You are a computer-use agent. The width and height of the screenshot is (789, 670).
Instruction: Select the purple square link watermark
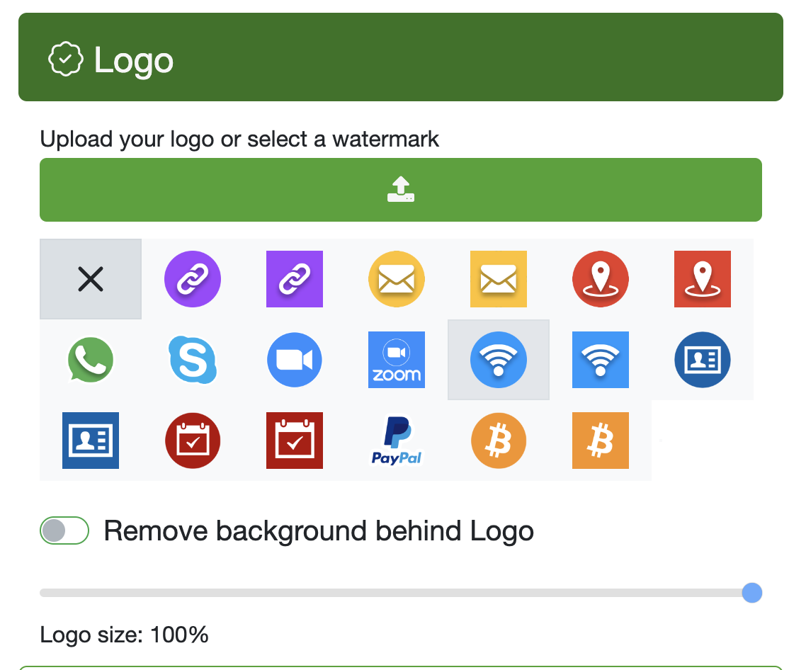(x=294, y=279)
